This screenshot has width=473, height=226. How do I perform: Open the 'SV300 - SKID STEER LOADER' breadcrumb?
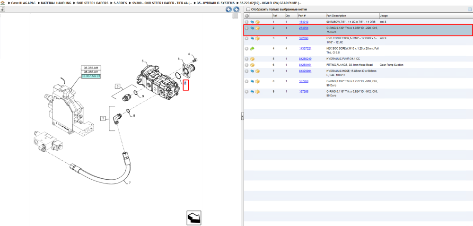click(x=162, y=3)
